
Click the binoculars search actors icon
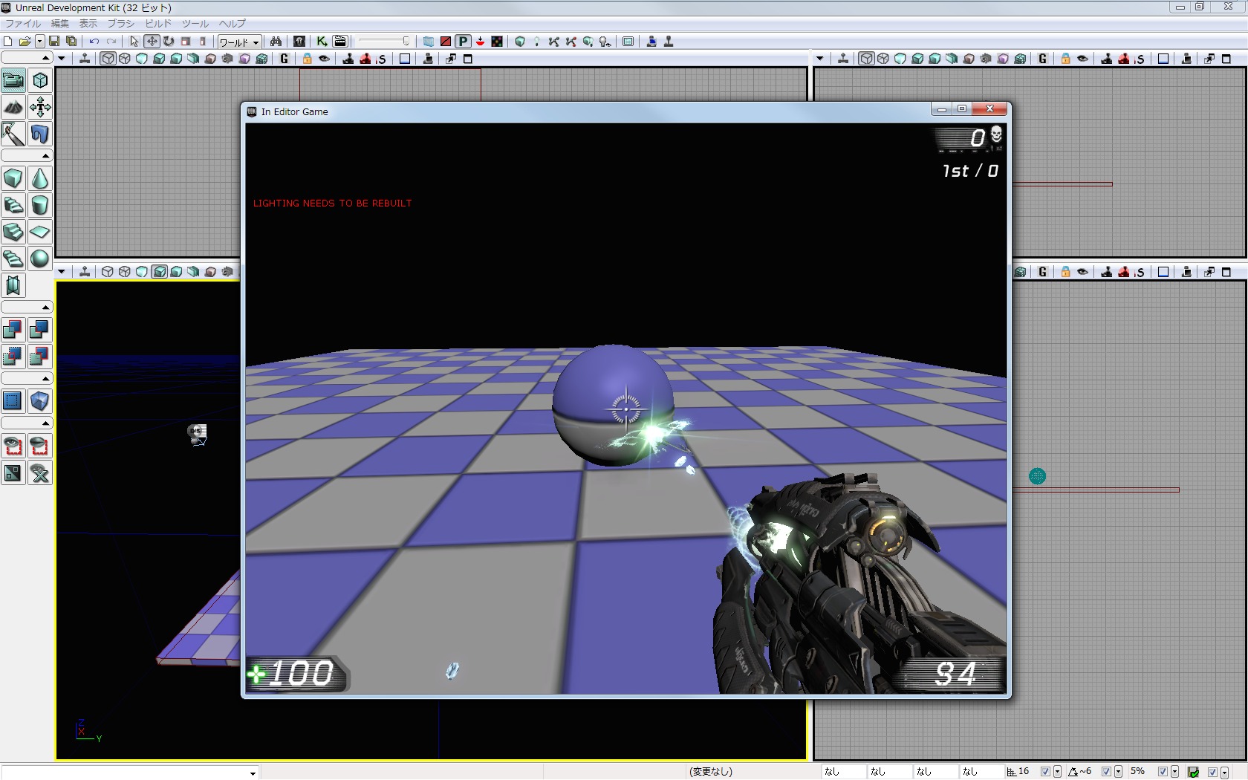(276, 42)
